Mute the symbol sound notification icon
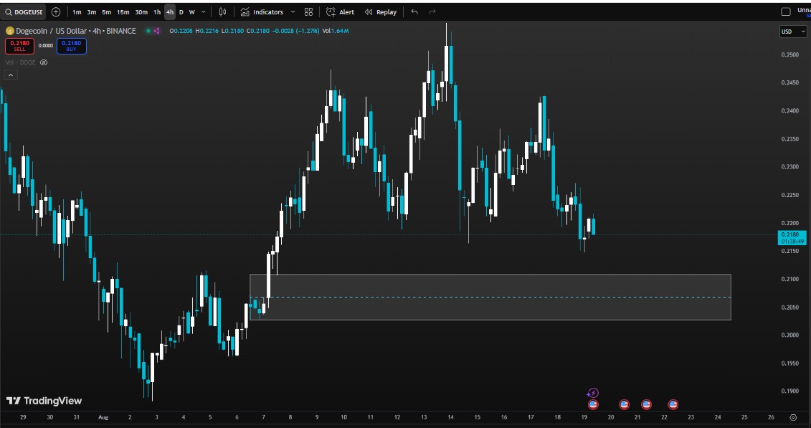The height and width of the screenshot is (428, 811). [158, 31]
